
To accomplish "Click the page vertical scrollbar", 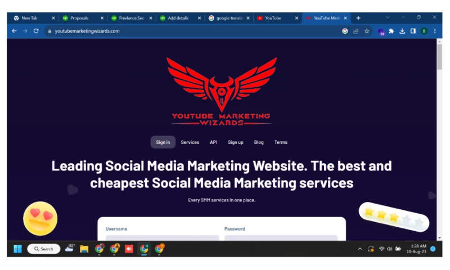I will coord(439,139).
